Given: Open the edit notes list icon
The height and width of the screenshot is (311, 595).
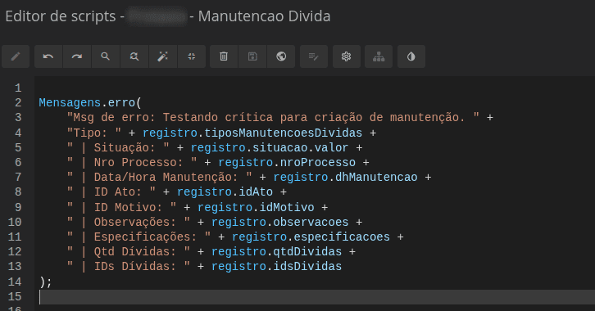Looking at the screenshot, I should coord(314,56).
